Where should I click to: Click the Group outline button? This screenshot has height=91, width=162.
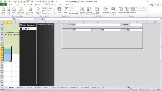tap(120, 11)
